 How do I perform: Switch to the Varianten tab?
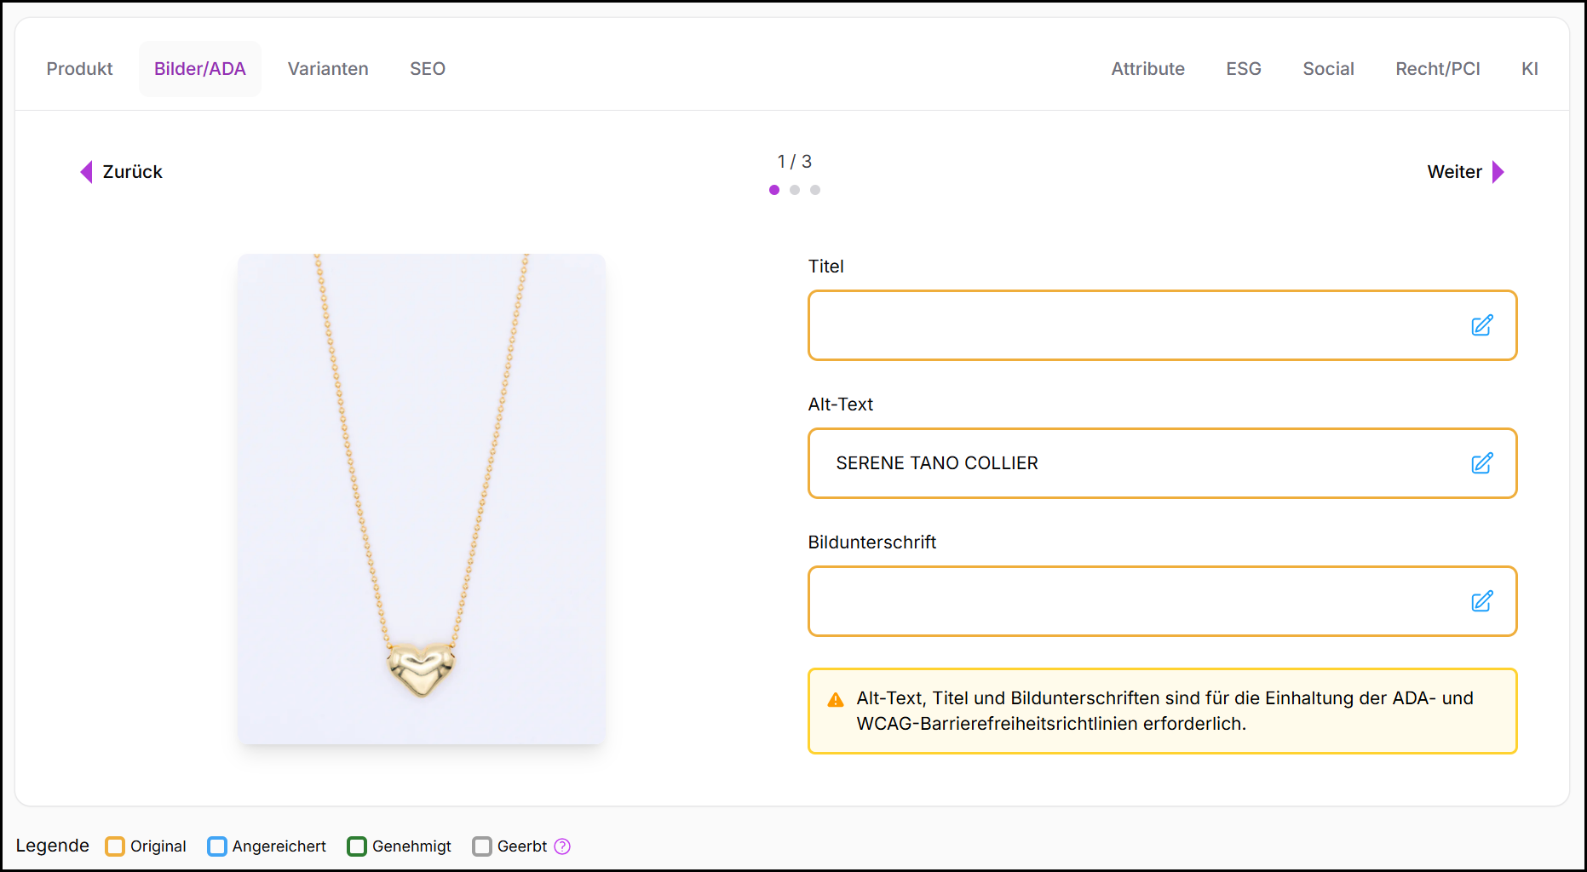328,69
